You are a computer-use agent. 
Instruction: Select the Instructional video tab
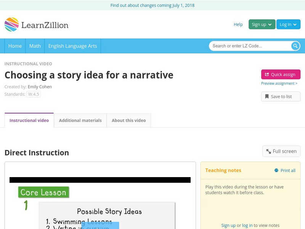[29, 120]
